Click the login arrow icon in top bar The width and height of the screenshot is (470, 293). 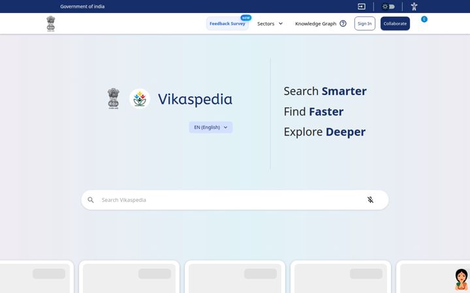[362, 7]
